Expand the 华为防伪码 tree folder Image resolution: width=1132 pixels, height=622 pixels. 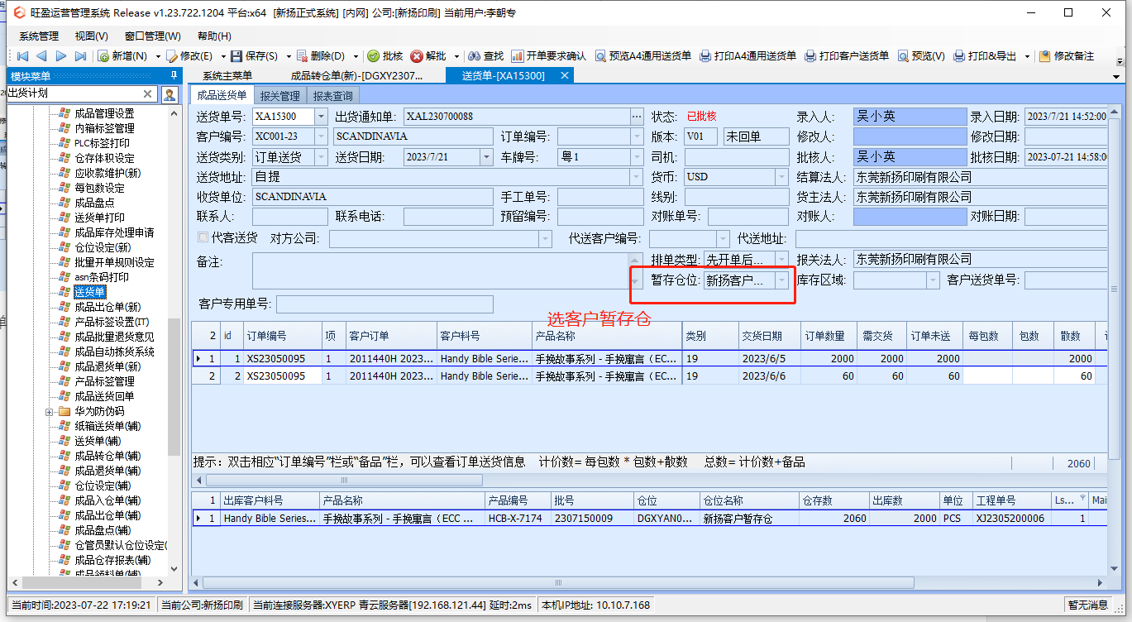(x=50, y=411)
